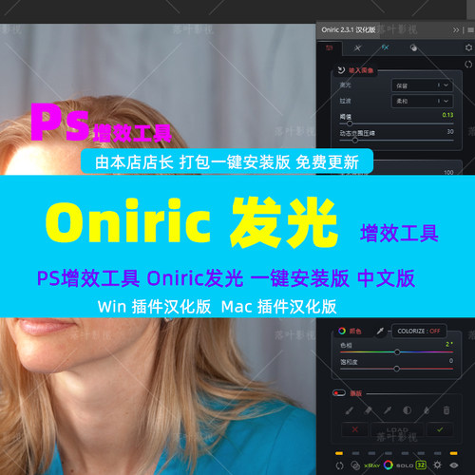Click the Oniric 2.3.1 panel title tab
Image resolution: width=475 pixels, height=475 pixels.
(349, 30)
